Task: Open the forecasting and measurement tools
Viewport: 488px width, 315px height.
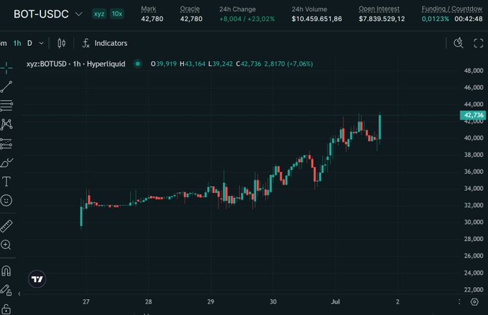Action: (6, 144)
